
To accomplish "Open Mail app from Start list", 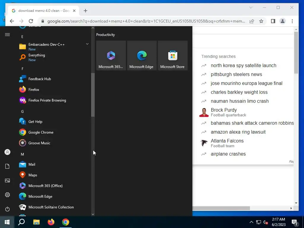I will pyautogui.click(x=54, y=164).
